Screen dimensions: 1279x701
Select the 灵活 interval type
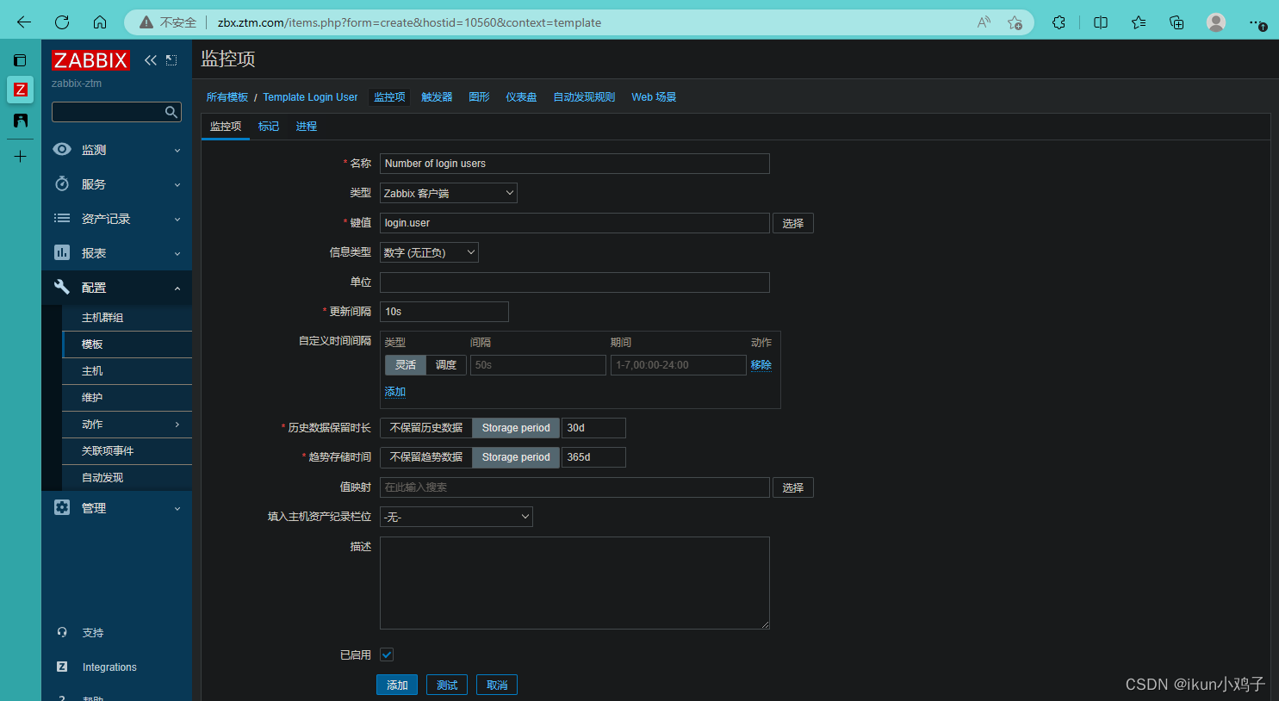click(x=405, y=365)
